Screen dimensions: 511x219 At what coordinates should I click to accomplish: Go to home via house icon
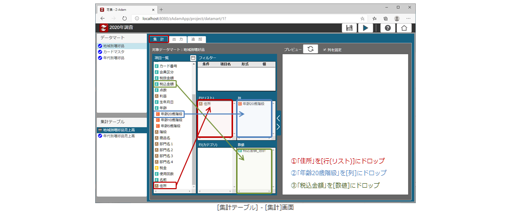click(x=404, y=28)
